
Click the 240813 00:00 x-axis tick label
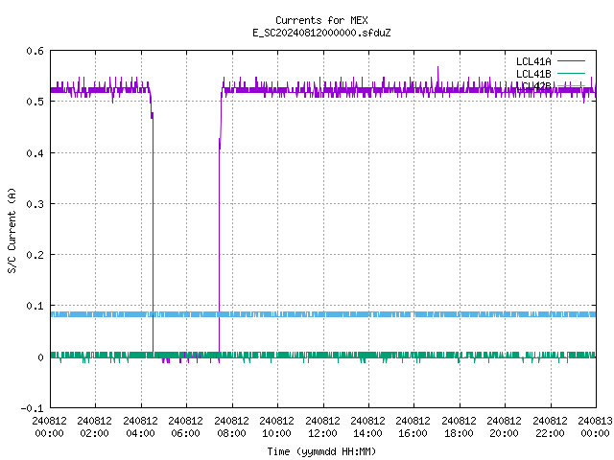point(595,427)
